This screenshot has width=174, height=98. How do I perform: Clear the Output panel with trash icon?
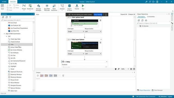(63, 76)
